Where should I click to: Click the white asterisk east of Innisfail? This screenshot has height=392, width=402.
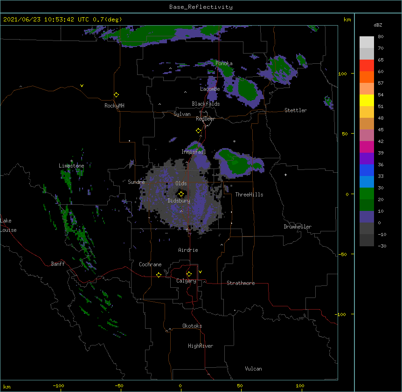tap(234, 141)
